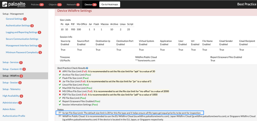Click the green check beside Linux File Size Limit
Screen dimensions: 257x121
click(x=60, y=85)
